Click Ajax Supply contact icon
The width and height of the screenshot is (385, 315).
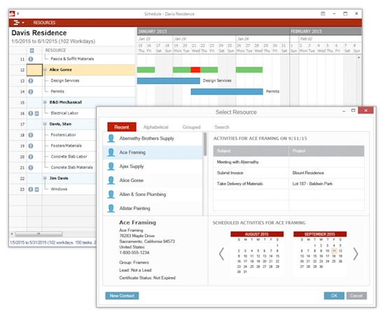point(111,167)
